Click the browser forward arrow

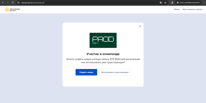pyautogui.click(x=8, y=2)
